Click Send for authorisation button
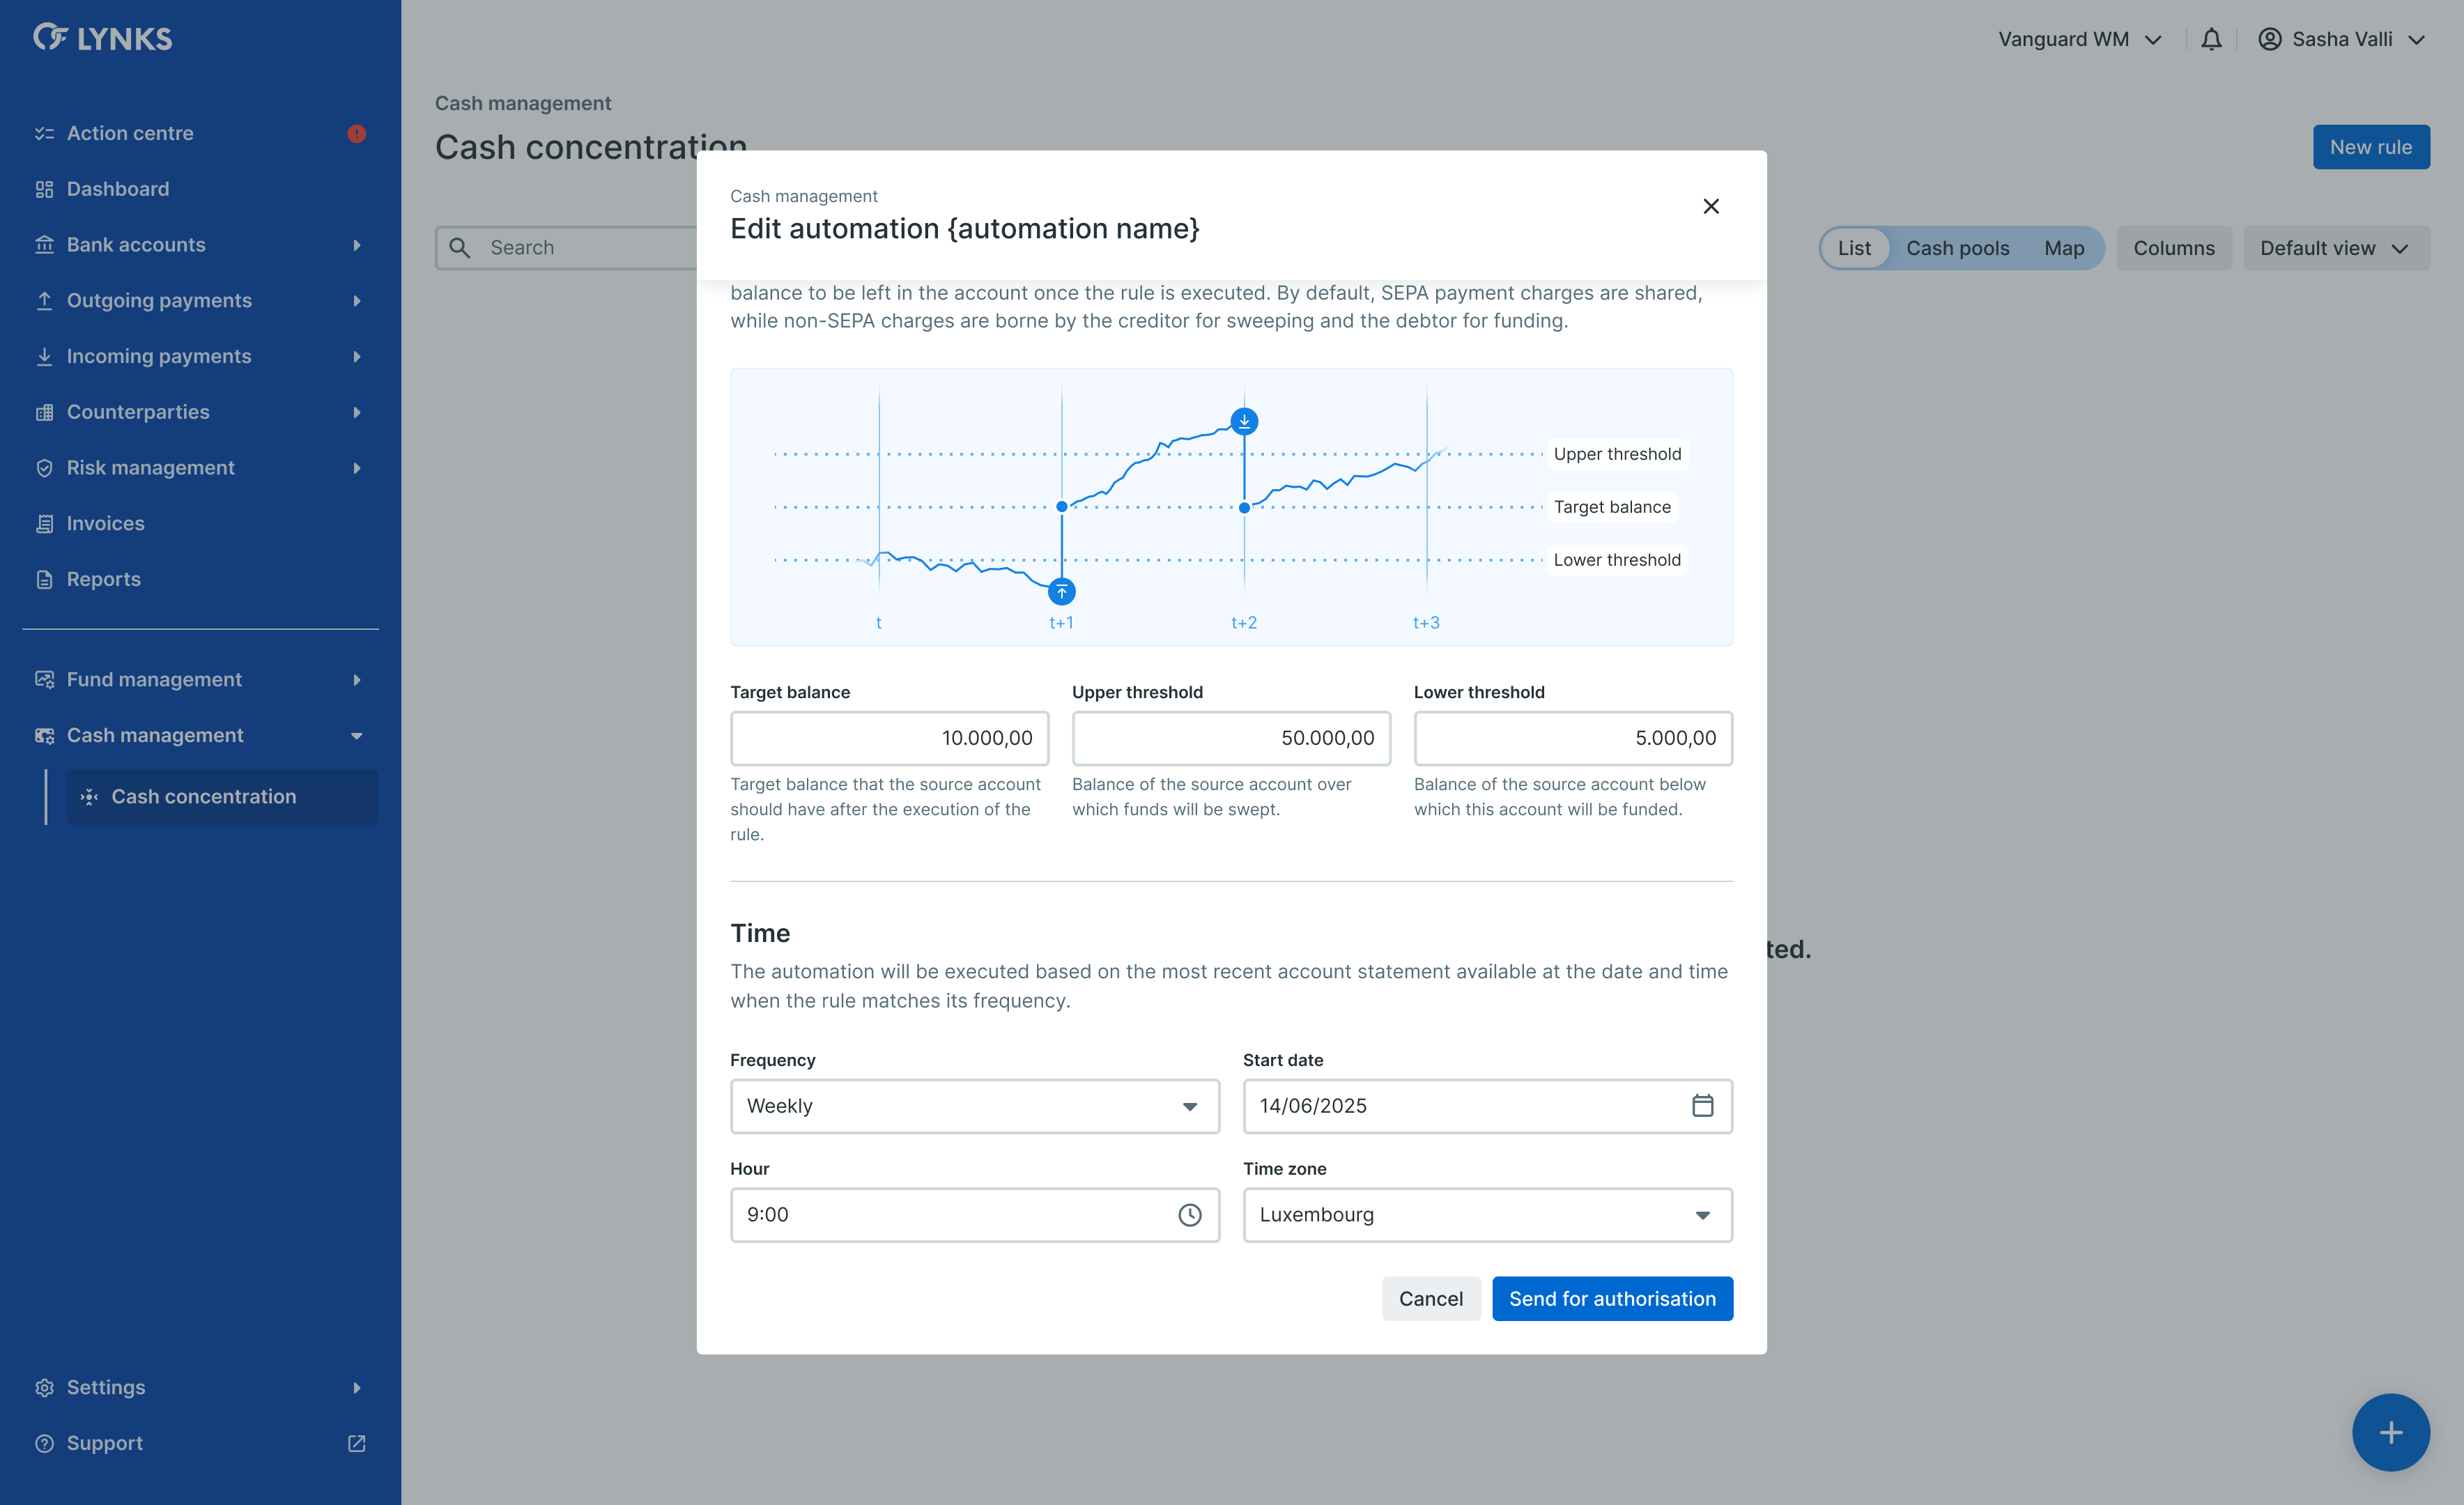This screenshot has height=1505, width=2464. coord(1611,1298)
